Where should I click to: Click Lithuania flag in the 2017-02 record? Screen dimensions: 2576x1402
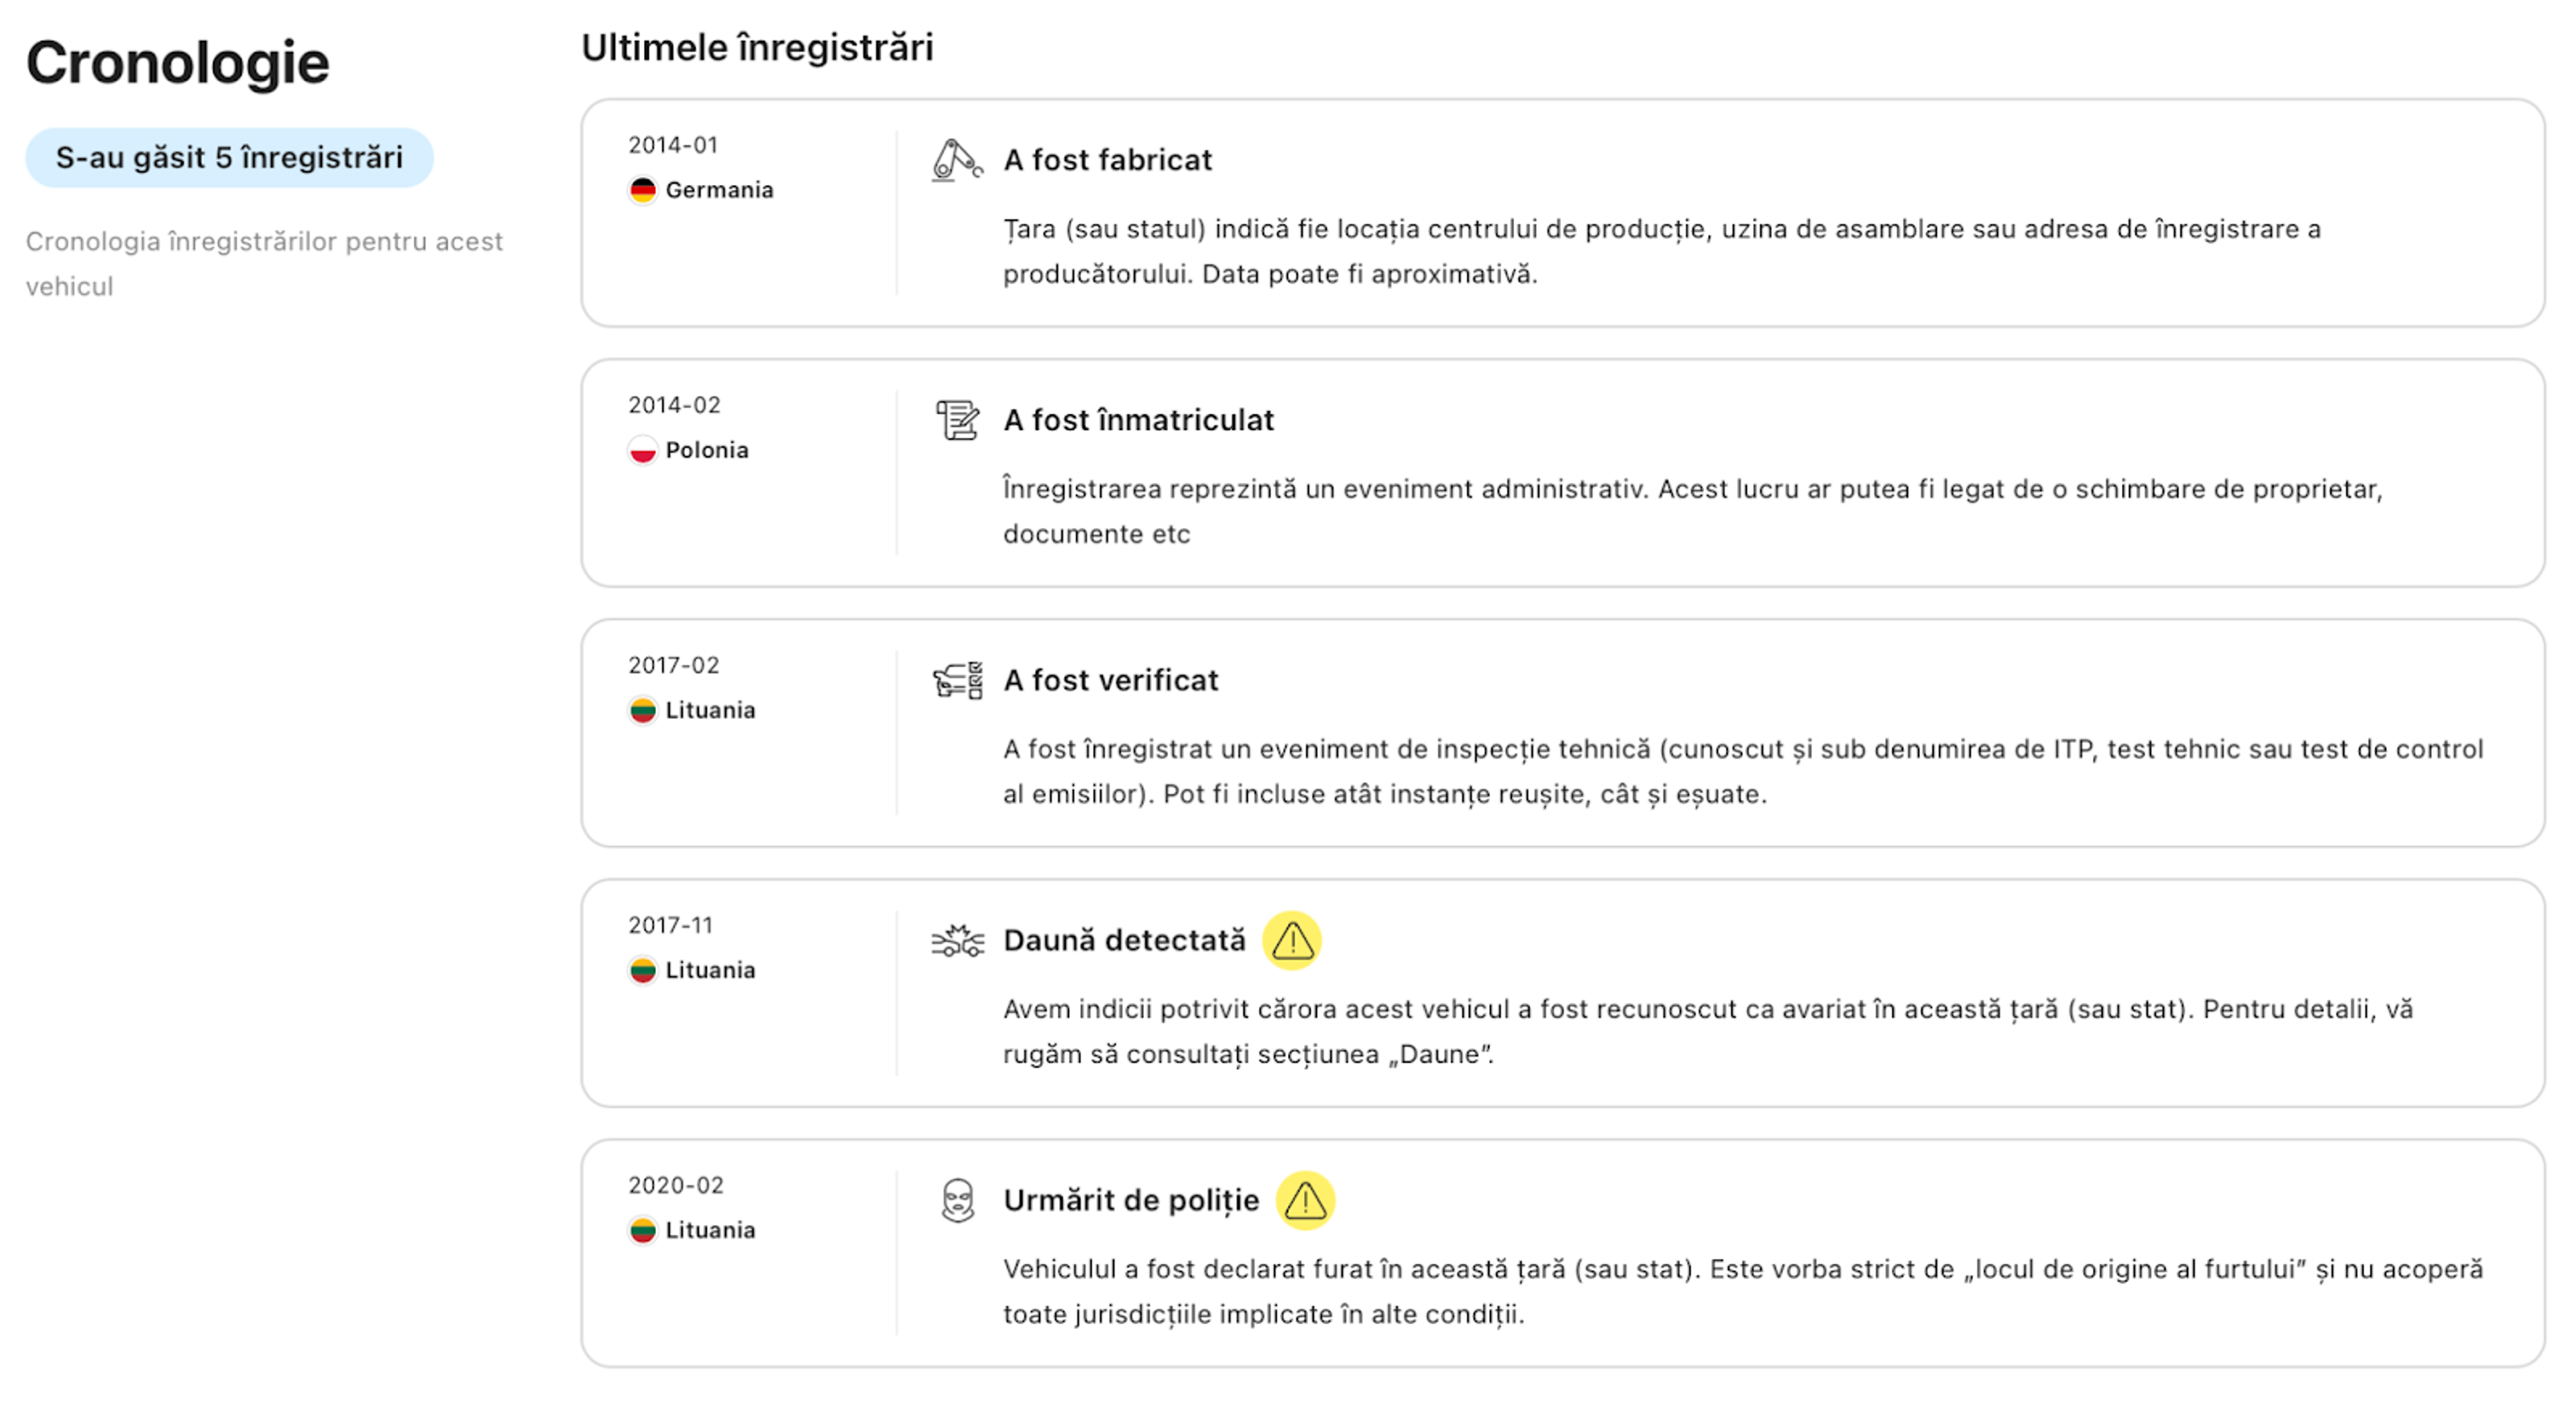(642, 710)
